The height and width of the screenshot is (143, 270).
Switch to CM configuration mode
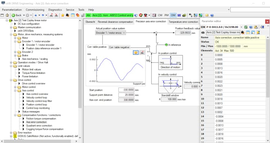[160, 15]
